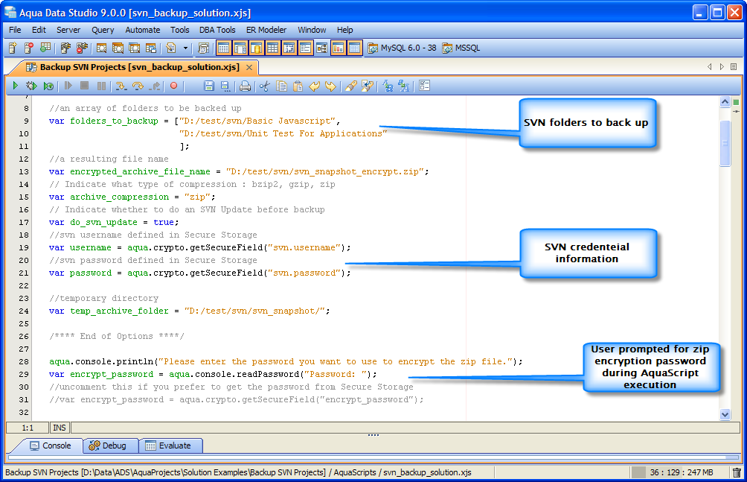Screen dimensions: 747x482
Task: Toggle the highlighted bar chart panel button
Action: pos(338,48)
